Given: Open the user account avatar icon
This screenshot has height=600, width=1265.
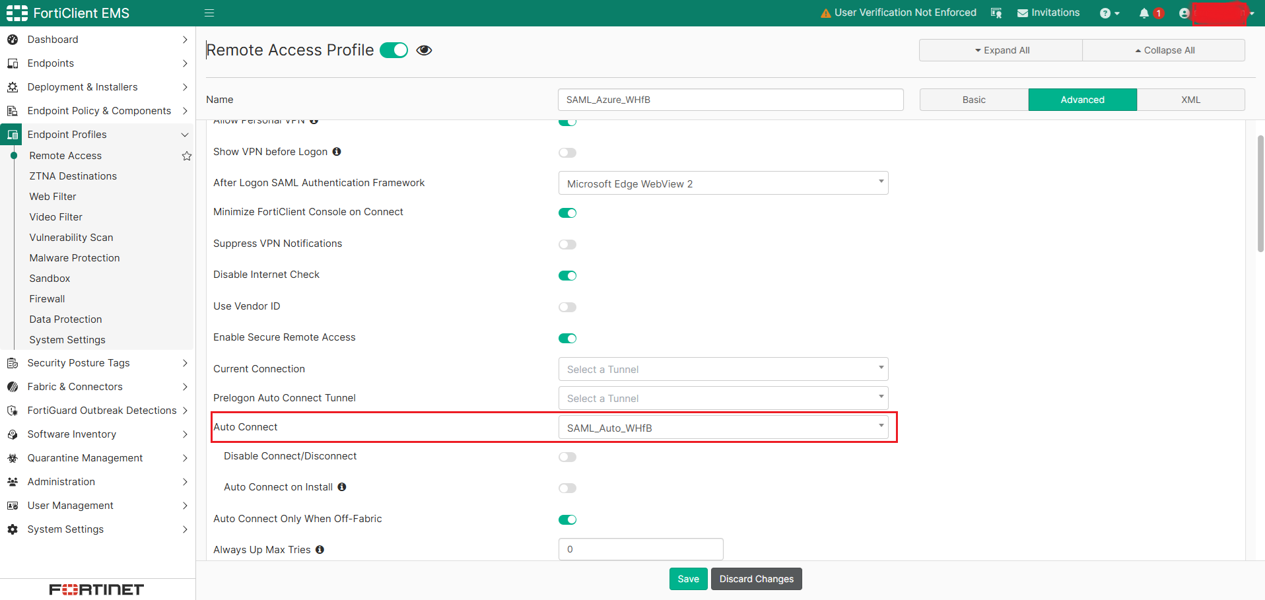Looking at the screenshot, I should click(1184, 13).
